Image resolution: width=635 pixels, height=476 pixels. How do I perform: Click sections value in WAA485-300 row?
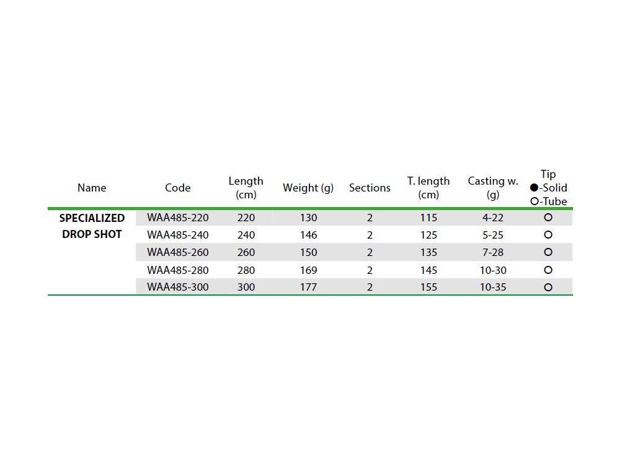pyautogui.click(x=370, y=288)
